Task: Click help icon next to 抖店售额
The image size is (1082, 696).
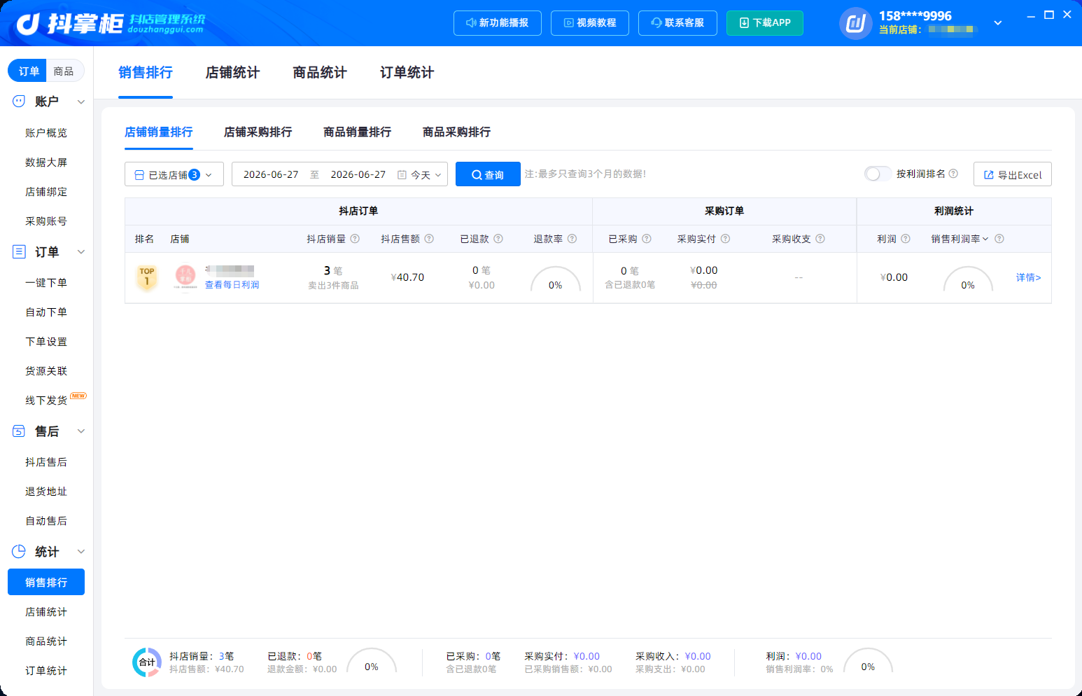Action: coord(429,239)
